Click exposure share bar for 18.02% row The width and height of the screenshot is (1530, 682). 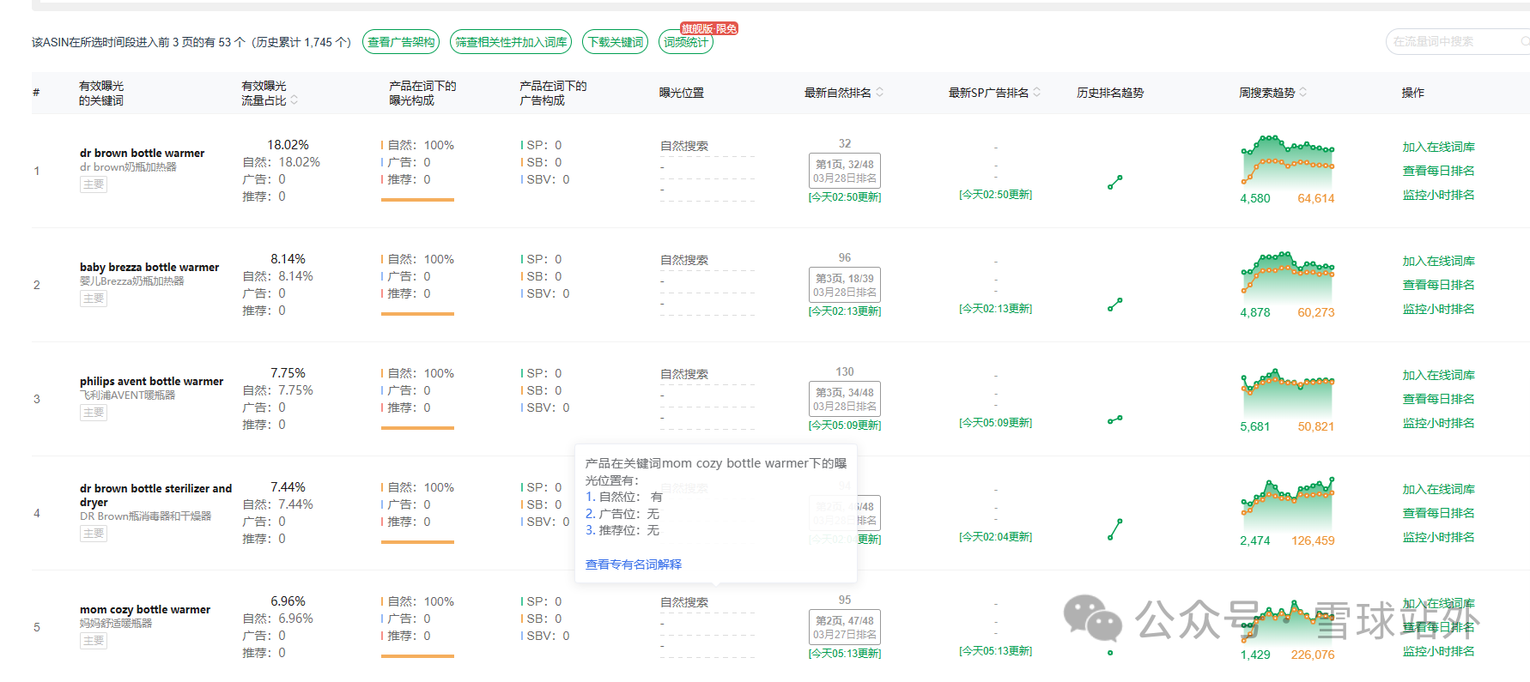[417, 200]
